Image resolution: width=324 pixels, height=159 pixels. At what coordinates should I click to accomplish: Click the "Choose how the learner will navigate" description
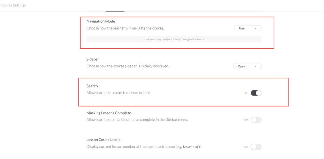(x=125, y=28)
